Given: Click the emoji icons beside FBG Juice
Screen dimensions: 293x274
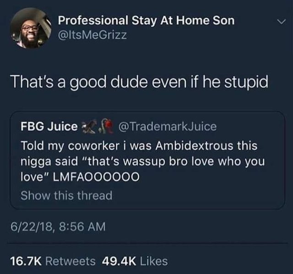Looking at the screenshot, I should click(x=97, y=127).
